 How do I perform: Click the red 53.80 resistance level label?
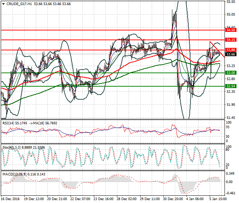(231, 50)
